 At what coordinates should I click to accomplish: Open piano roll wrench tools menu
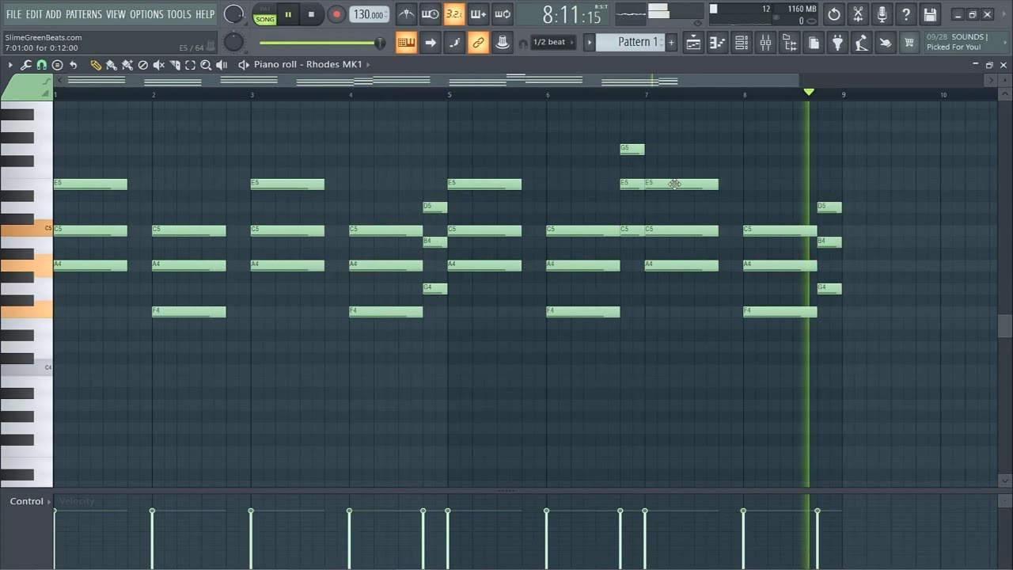tap(26, 65)
